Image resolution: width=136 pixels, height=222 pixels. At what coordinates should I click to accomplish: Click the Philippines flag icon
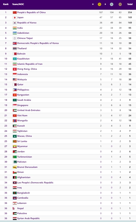pos(14,90)
